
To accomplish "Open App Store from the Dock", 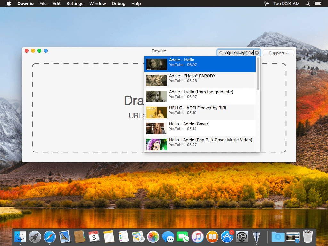I will (x=227, y=237).
